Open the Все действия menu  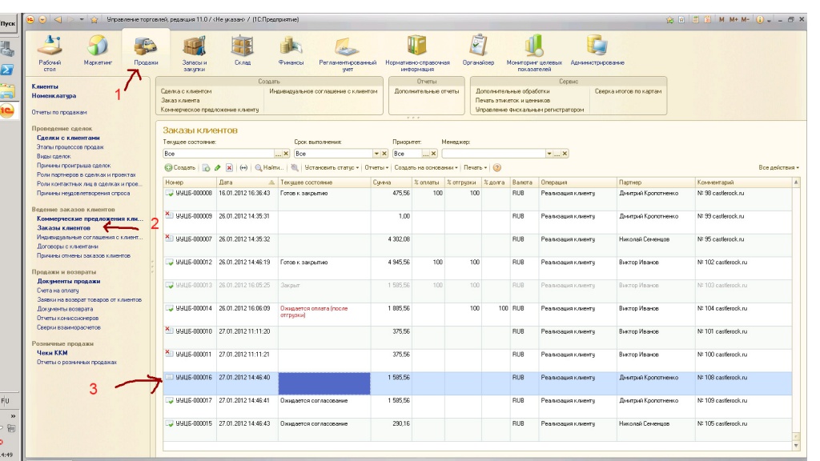point(778,168)
